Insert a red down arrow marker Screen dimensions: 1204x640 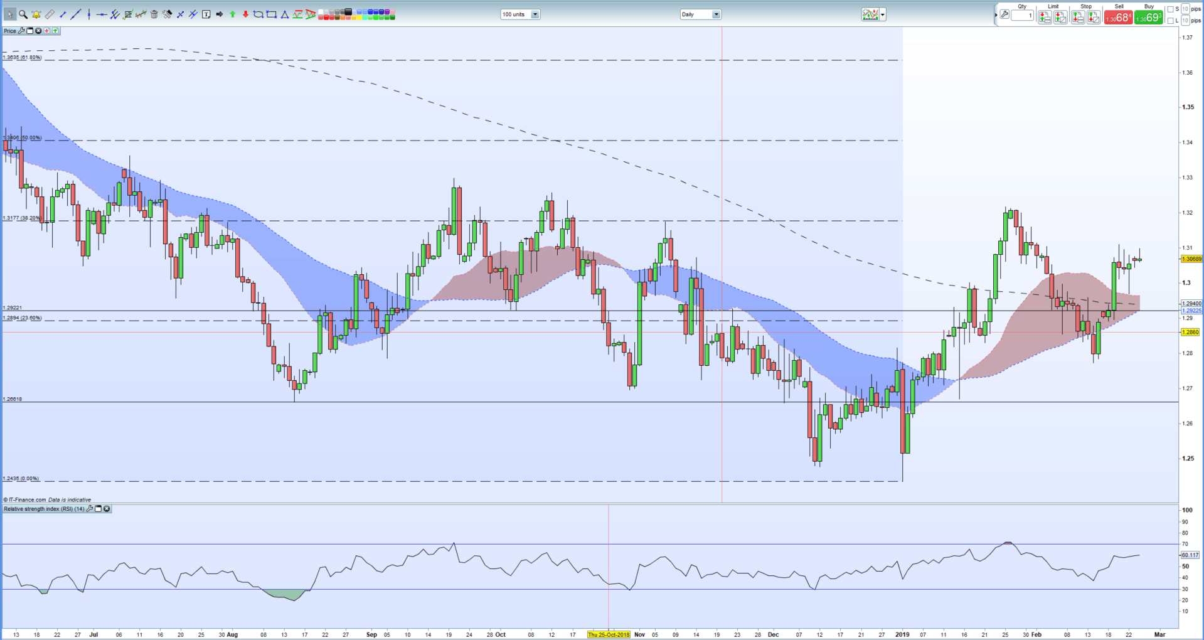pyautogui.click(x=245, y=14)
